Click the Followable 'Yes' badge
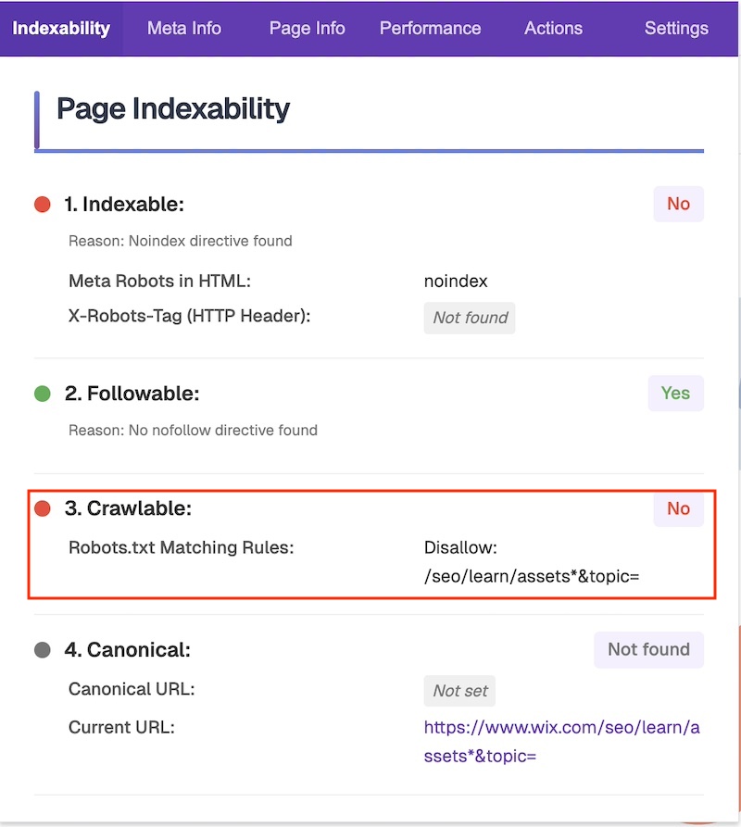This screenshot has height=827, width=741. click(675, 393)
